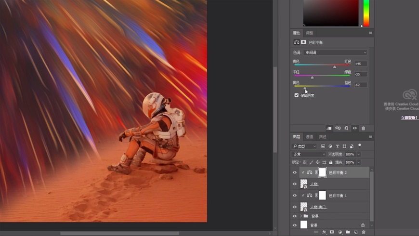Screen dimensions: 419x236
Task: Create new group folder icon
Action: click(348, 232)
